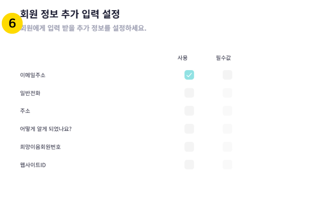Image resolution: width=311 pixels, height=201 pixels.
Task: Click the 희망이음회원번호 row label
Action: pyautogui.click(x=40, y=147)
